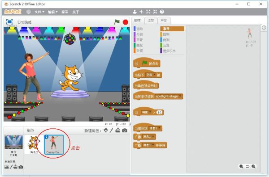This screenshot has height=177, width=269.
Task: Click the cat sprite on the stage
Action: point(71,78)
